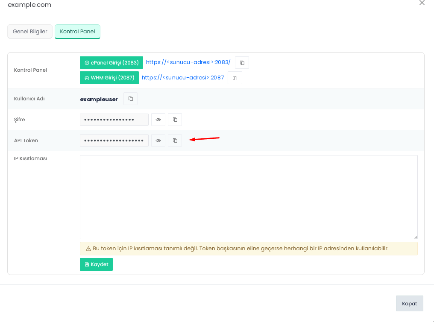
Task: Click the IP restriction warning message
Action: pos(249,249)
